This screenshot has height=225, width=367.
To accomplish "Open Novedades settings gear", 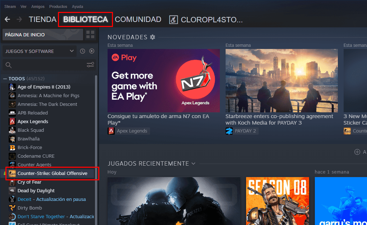I will [x=153, y=37].
